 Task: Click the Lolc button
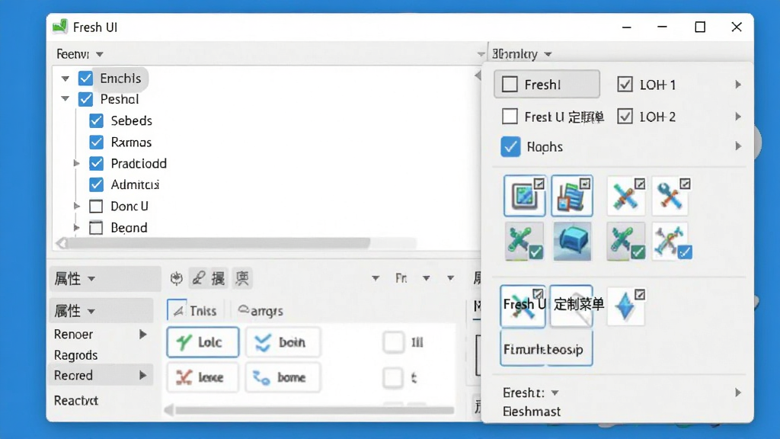203,342
